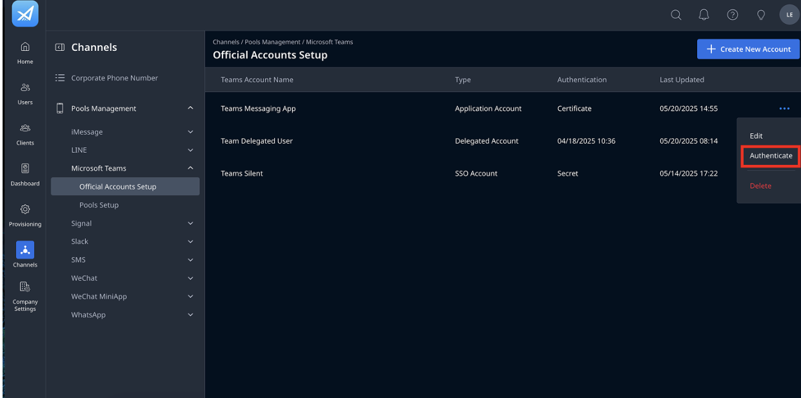Collapse the Channels side panel icon
The width and height of the screenshot is (801, 398).
[x=60, y=47]
